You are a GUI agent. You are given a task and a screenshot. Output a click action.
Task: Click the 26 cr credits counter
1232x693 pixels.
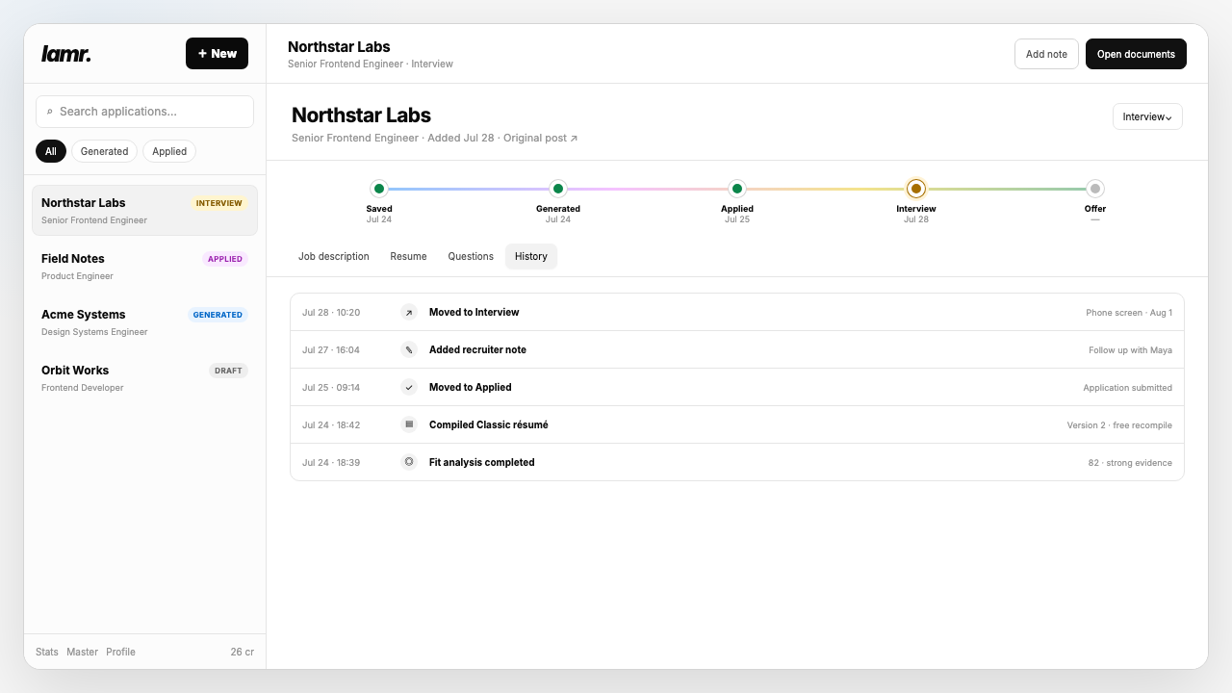pos(243,652)
